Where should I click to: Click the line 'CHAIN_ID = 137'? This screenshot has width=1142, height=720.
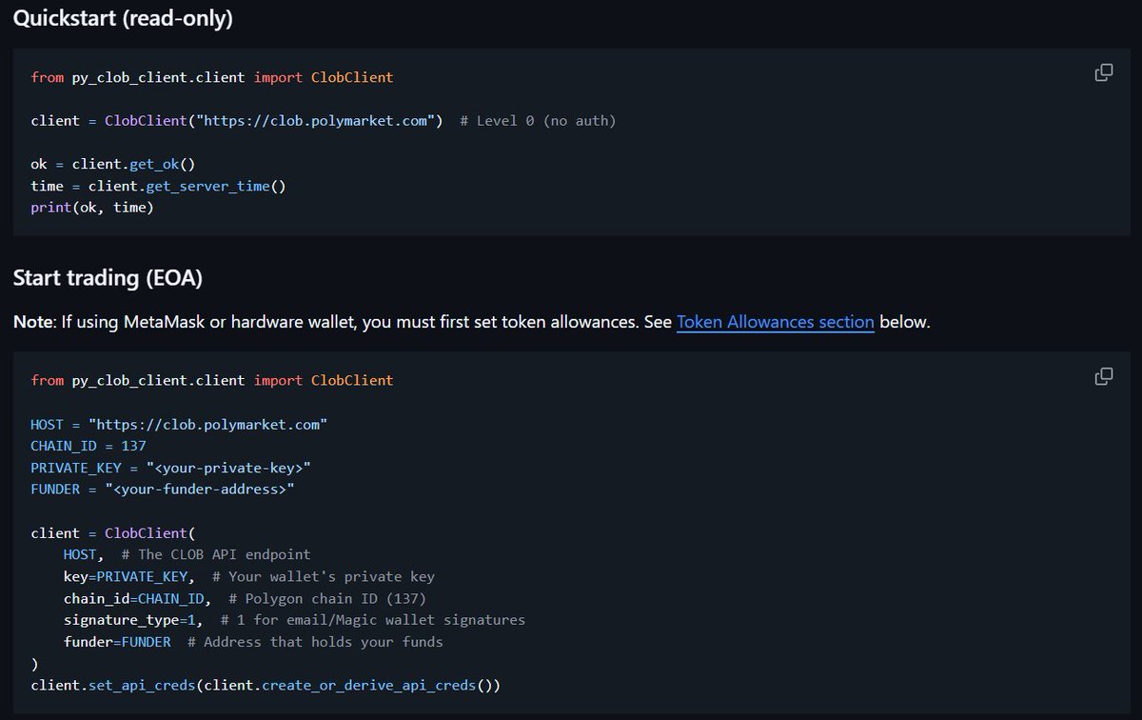pos(89,446)
